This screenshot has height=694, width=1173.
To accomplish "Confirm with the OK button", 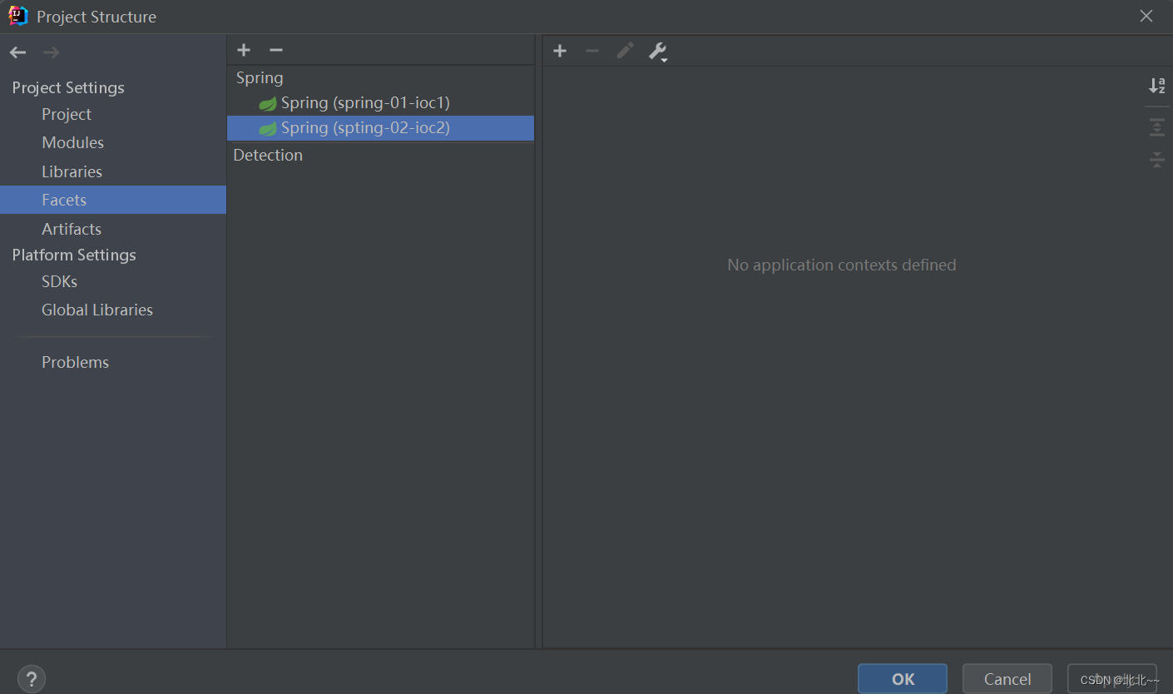I will 903,679.
